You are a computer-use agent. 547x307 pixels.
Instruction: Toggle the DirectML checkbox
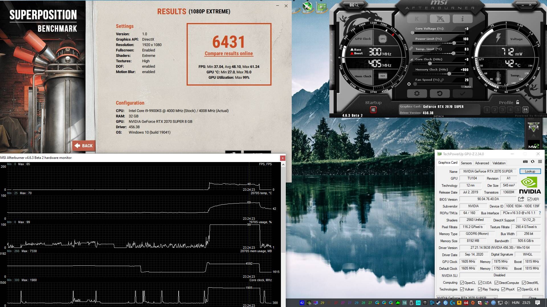coord(524,283)
